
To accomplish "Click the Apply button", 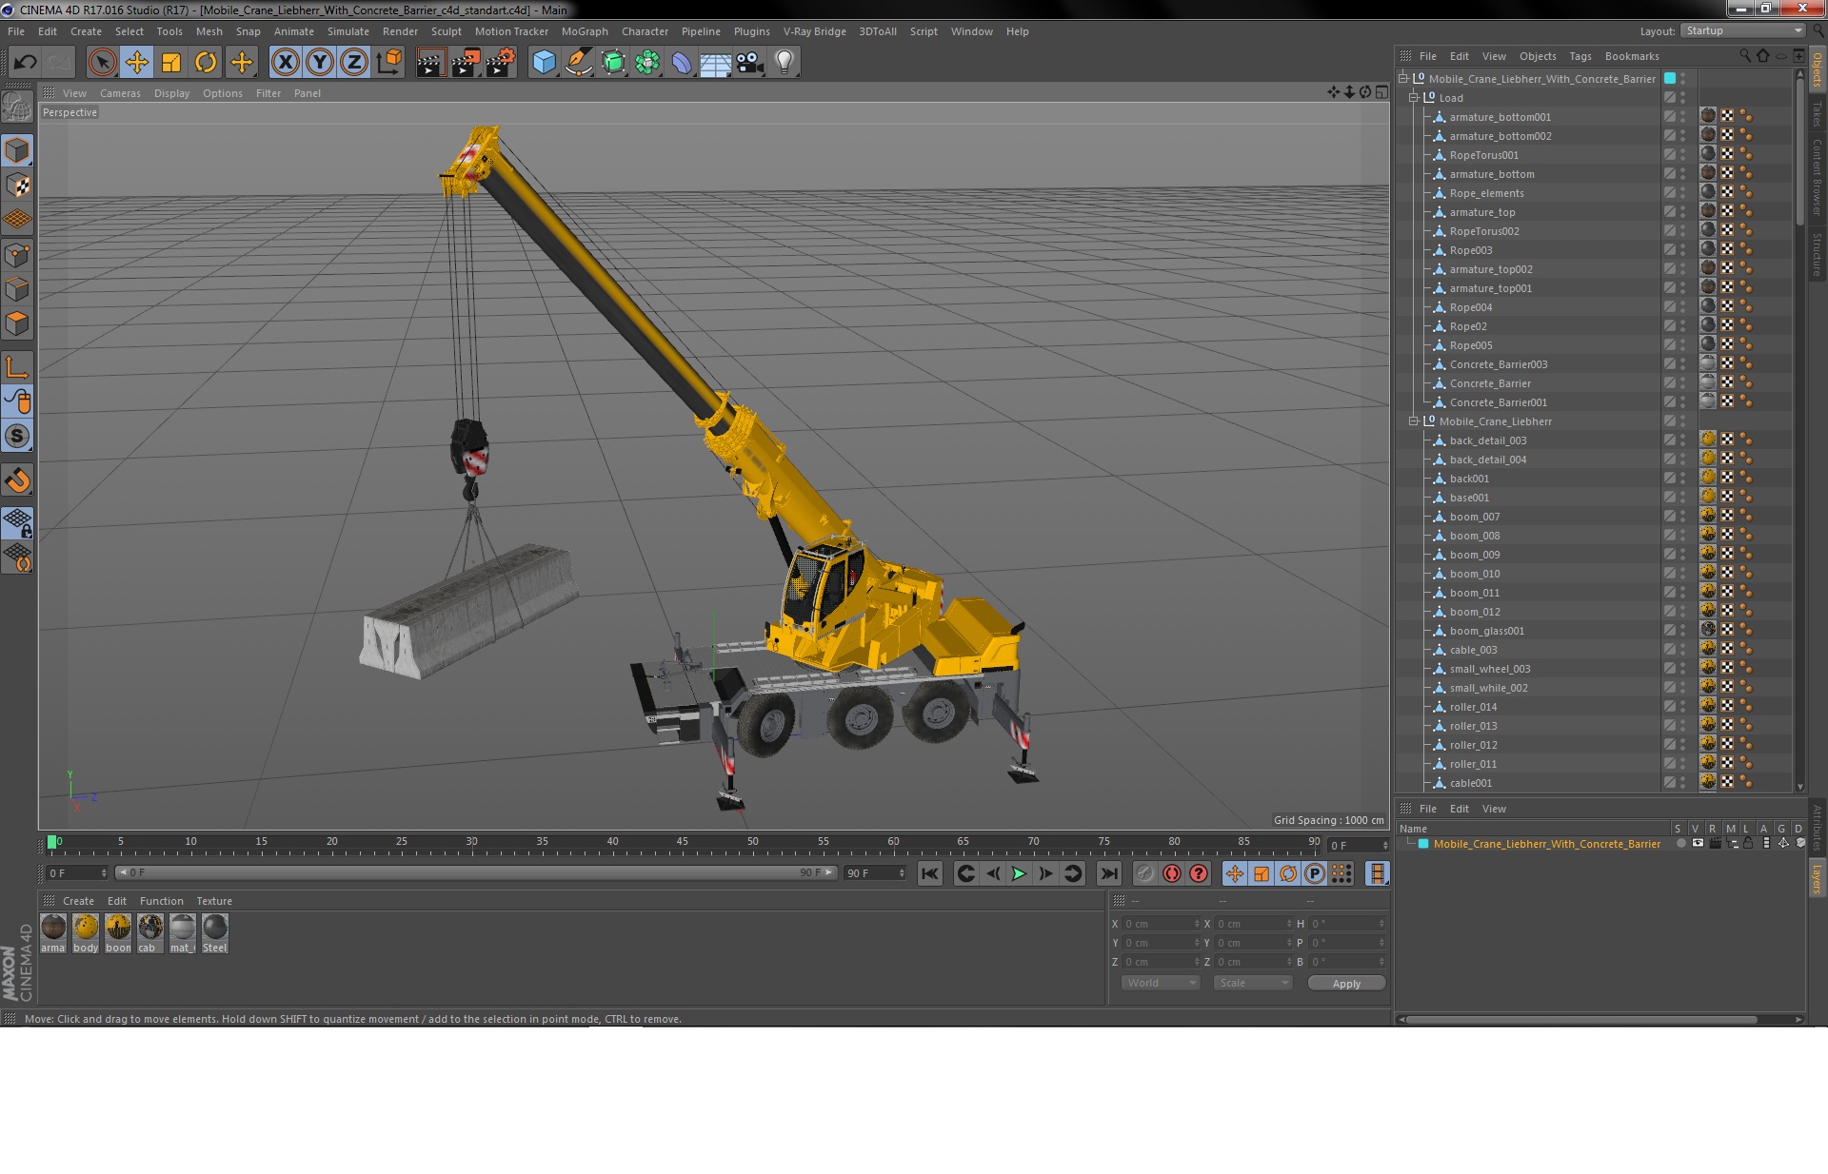I will (x=1346, y=984).
